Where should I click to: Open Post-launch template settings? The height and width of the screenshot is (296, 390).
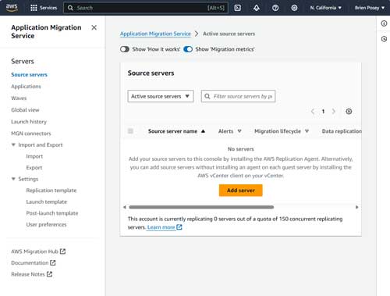(52, 213)
